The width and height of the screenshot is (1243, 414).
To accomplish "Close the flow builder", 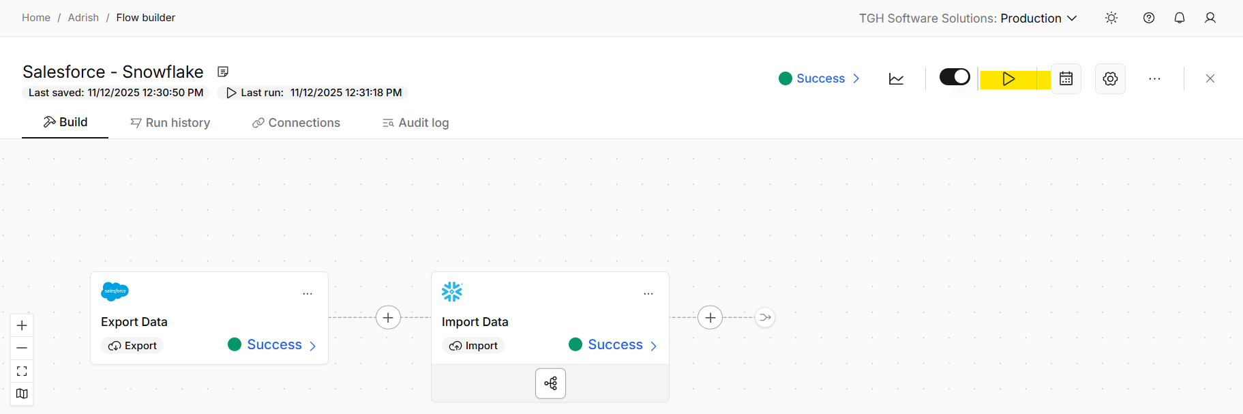I will (1210, 79).
